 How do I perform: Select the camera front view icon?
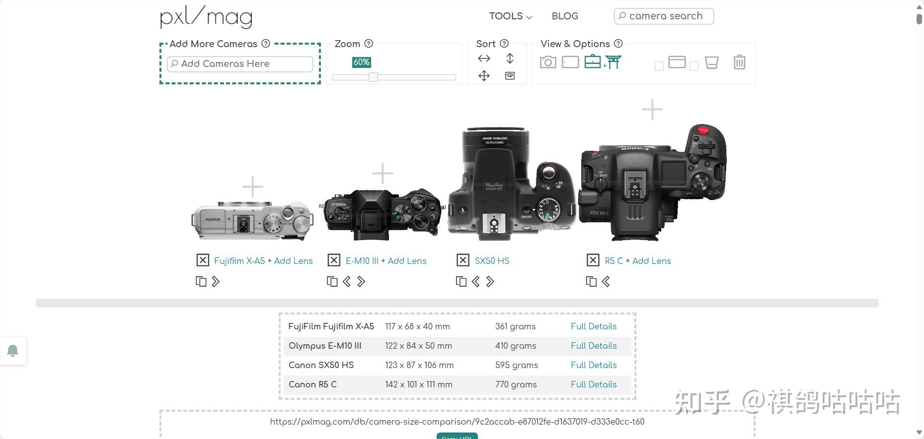(x=548, y=63)
